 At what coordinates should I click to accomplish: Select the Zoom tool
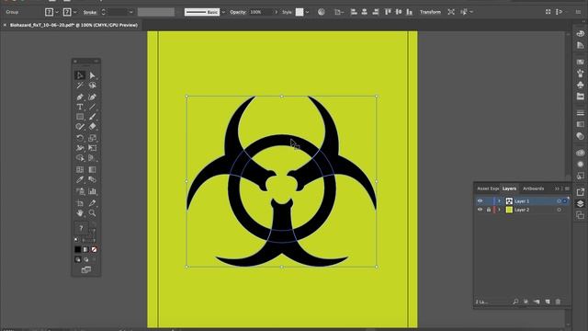(x=92, y=213)
